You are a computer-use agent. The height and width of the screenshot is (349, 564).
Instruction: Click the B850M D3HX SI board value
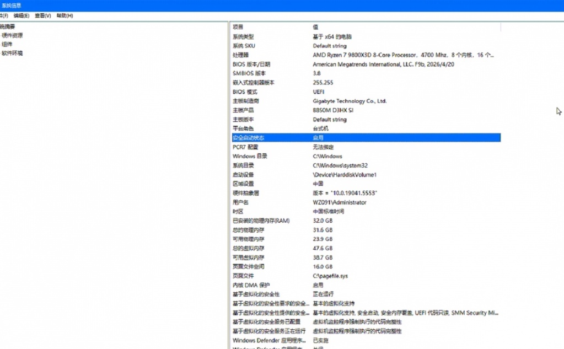[333, 110]
